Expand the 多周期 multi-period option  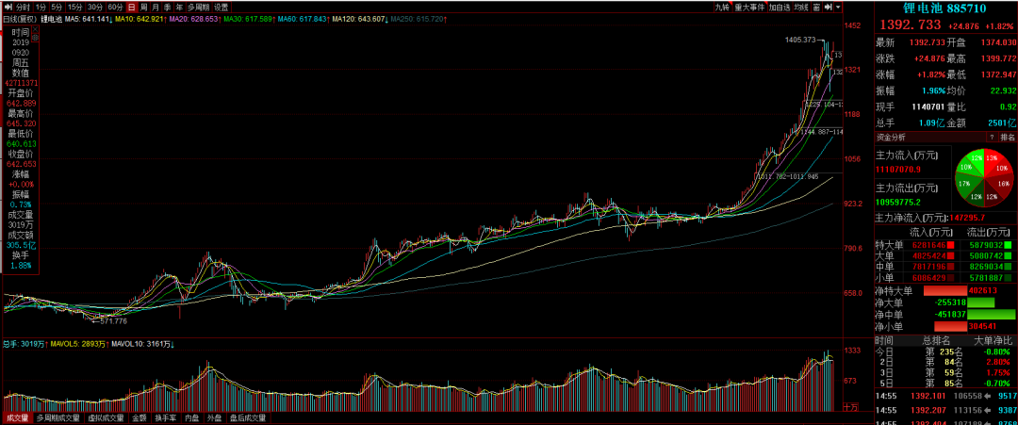pyautogui.click(x=195, y=7)
